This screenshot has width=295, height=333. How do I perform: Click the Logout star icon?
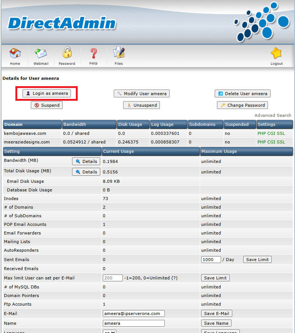(276, 54)
